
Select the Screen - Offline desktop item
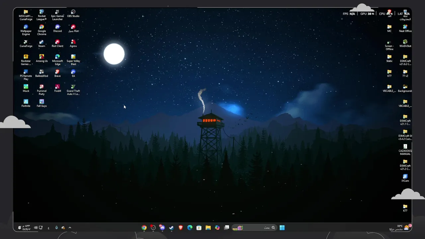pyautogui.click(x=389, y=45)
